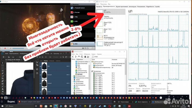Click the Windows taskbar Поиск search box
Image resolution: width=192 pixels, height=108 pixels.
coord(19,106)
